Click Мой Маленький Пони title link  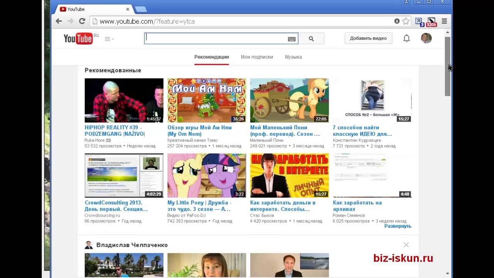pyautogui.click(x=285, y=131)
